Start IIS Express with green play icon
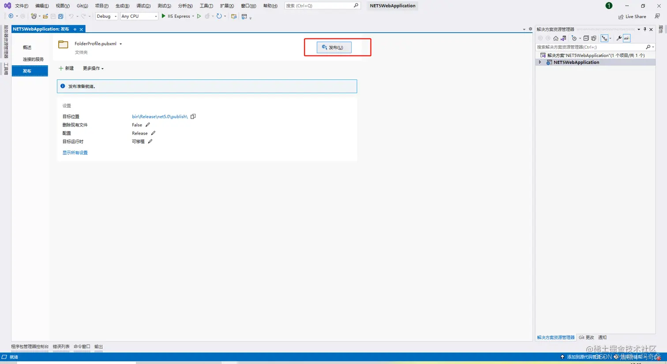Image resolution: width=667 pixels, height=364 pixels. click(164, 16)
